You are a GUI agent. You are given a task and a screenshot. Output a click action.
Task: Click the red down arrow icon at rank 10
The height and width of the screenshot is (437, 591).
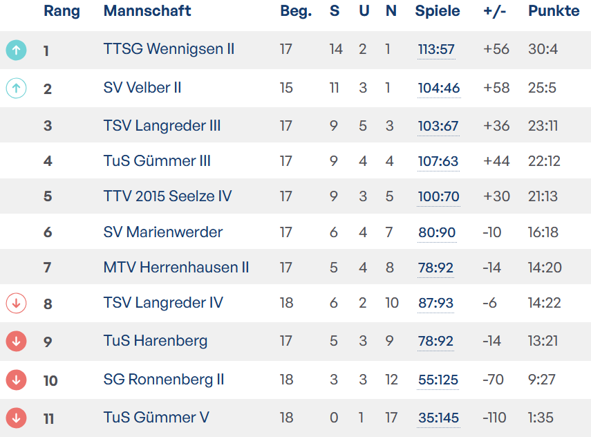tap(16, 380)
